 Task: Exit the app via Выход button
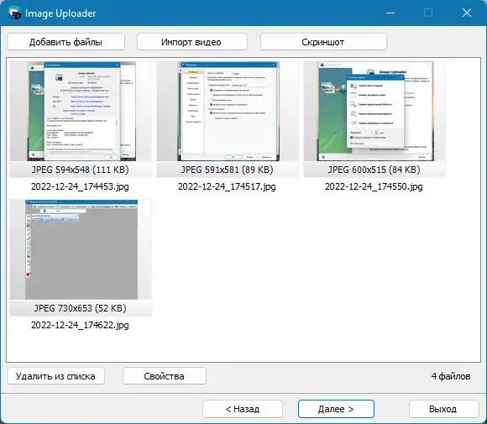pos(443,409)
